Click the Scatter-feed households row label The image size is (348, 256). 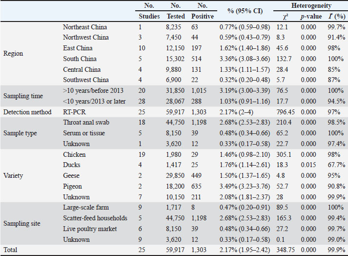(x=95, y=218)
